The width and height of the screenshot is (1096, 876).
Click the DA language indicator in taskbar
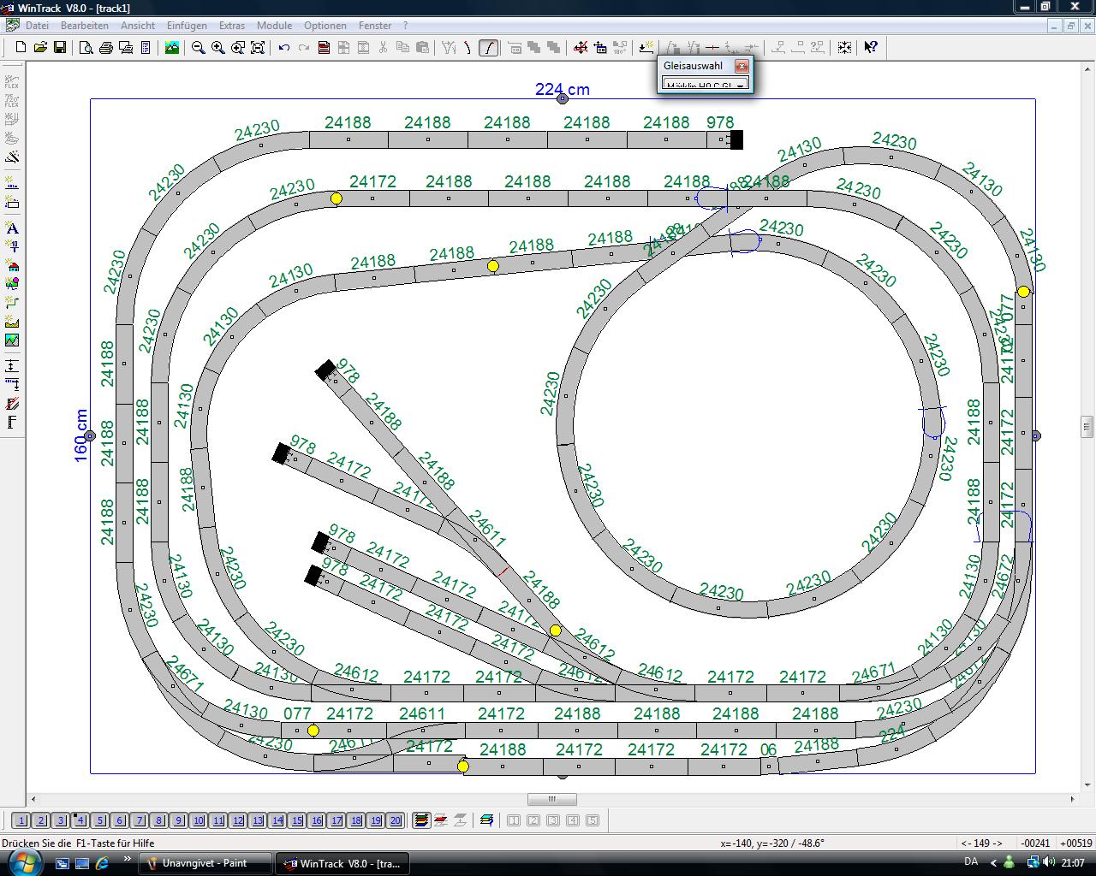(x=971, y=862)
